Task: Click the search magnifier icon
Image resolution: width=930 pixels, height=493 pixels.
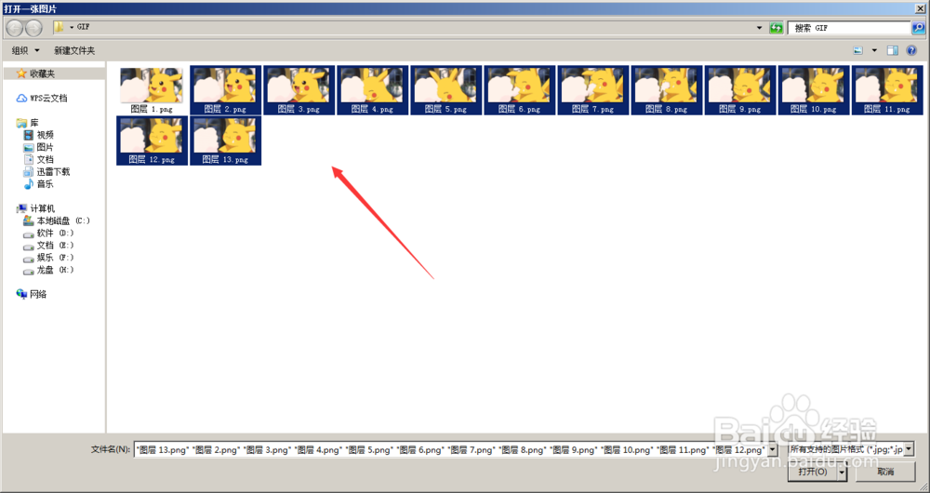Action: [x=918, y=28]
